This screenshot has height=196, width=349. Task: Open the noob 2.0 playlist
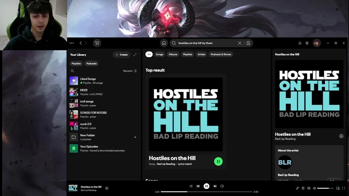click(x=104, y=126)
